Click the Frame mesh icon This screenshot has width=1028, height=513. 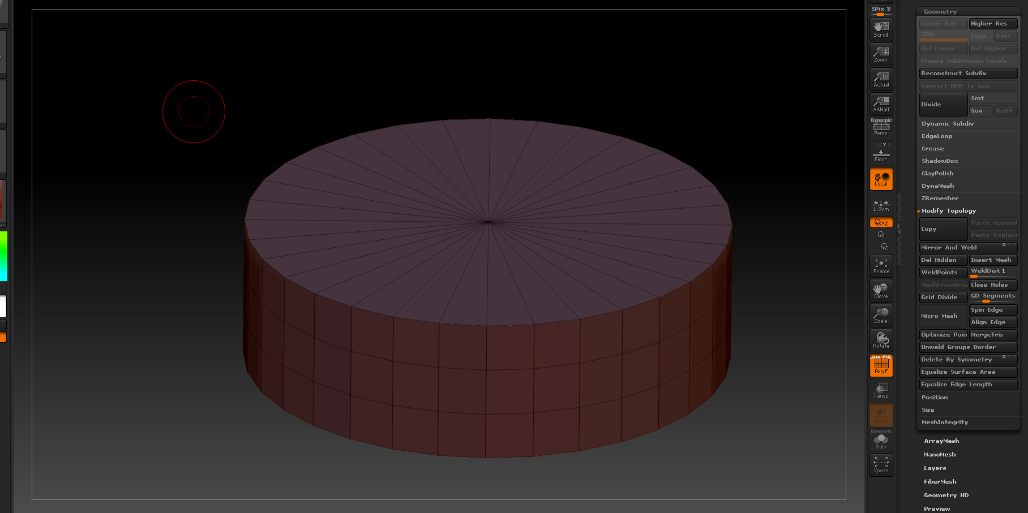[x=881, y=266]
